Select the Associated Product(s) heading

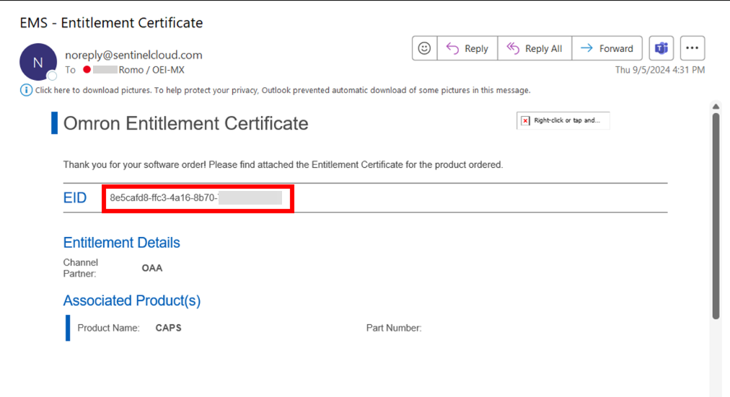click(x=132, y=300)
